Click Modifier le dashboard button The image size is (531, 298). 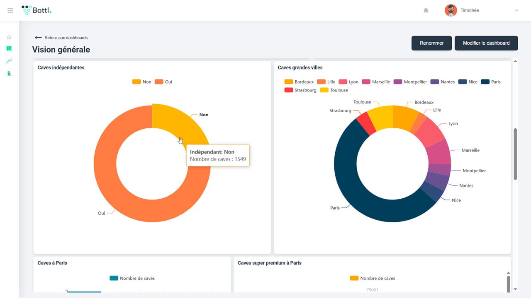tap(486, 43)
